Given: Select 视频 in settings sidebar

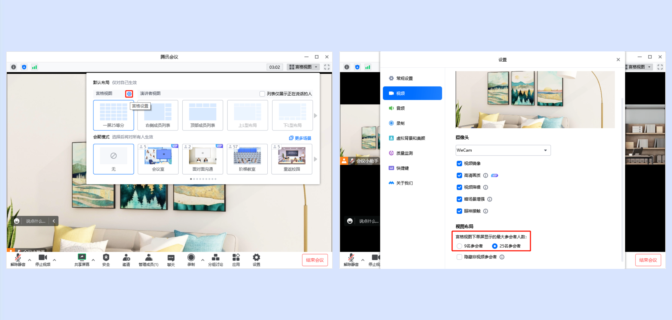Looking at the screenshot, I should click(x=412, y=93).
